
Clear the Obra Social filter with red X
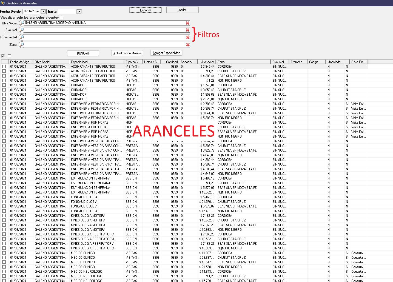click(x=187, y=23)
